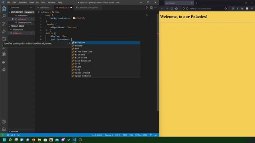Image resolution: width=255 pixels, height=143 pixels.
Task: Click the CSS language mode in status bar
Action: [x=131, y=135]
